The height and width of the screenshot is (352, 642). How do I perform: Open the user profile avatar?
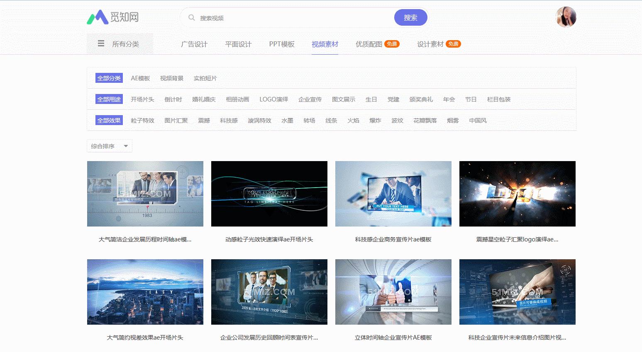(x=566, y=17)
